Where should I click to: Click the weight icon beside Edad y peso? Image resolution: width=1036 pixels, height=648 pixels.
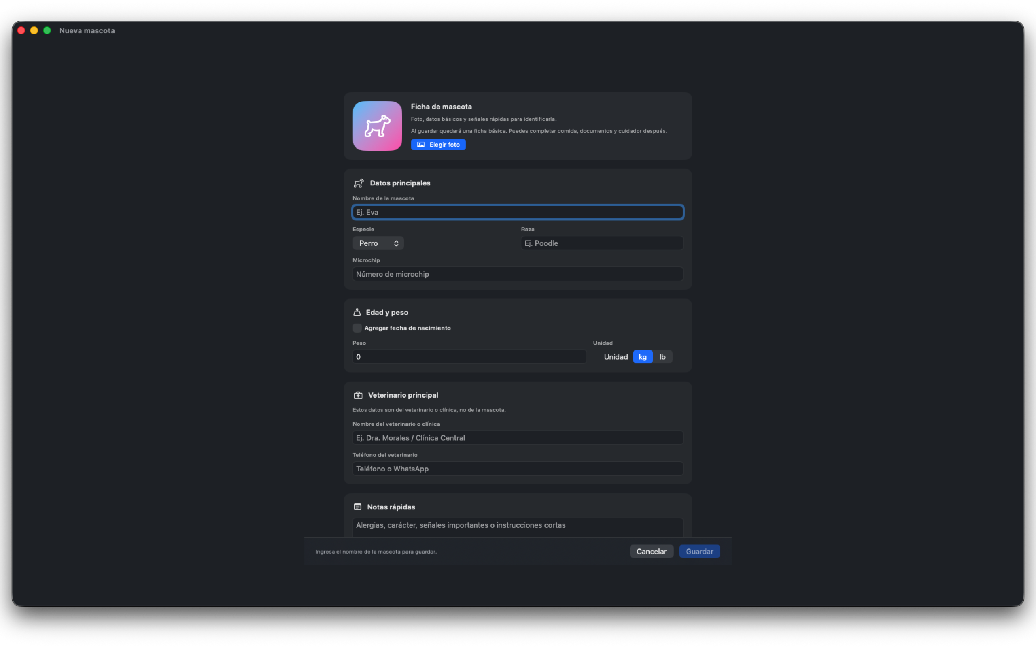click(x=357, y=312)
